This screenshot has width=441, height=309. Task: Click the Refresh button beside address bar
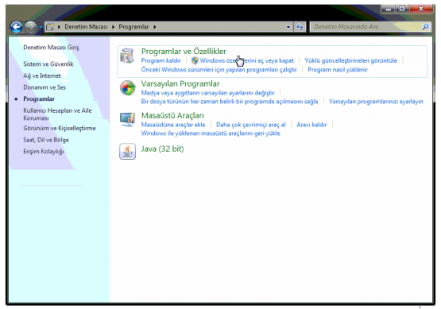tap(300, 27)
